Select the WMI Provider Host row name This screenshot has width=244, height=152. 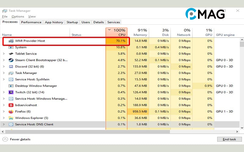(30, 41)
